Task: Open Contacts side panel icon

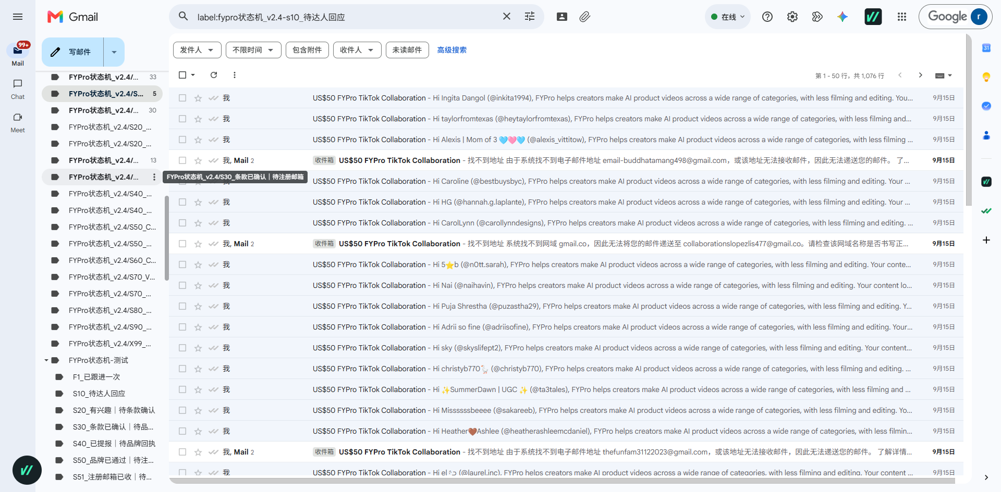Action: (x=986, y=135)
